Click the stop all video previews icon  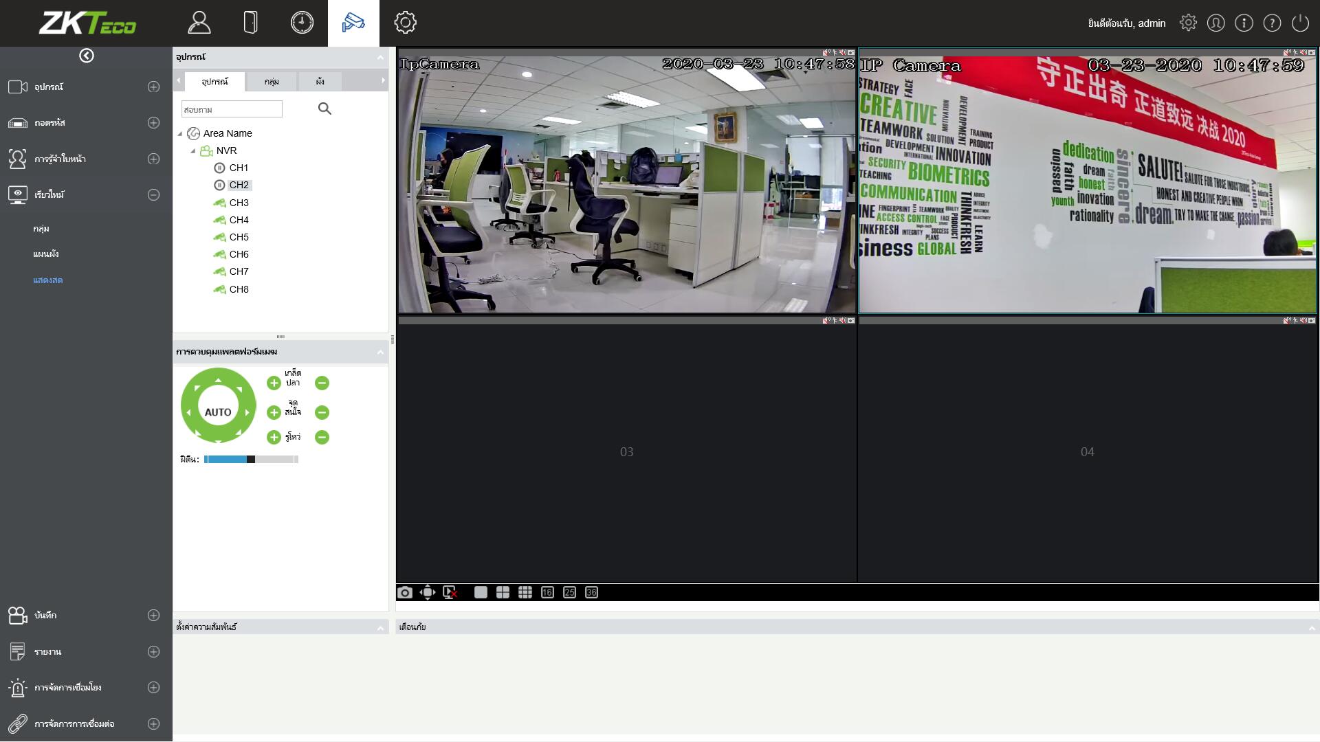(450, 592)
